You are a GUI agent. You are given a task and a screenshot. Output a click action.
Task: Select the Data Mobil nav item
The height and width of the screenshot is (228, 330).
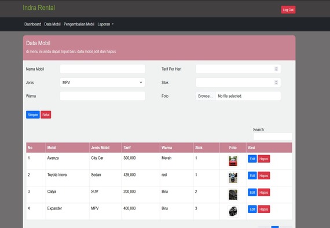tap(53, 24)
